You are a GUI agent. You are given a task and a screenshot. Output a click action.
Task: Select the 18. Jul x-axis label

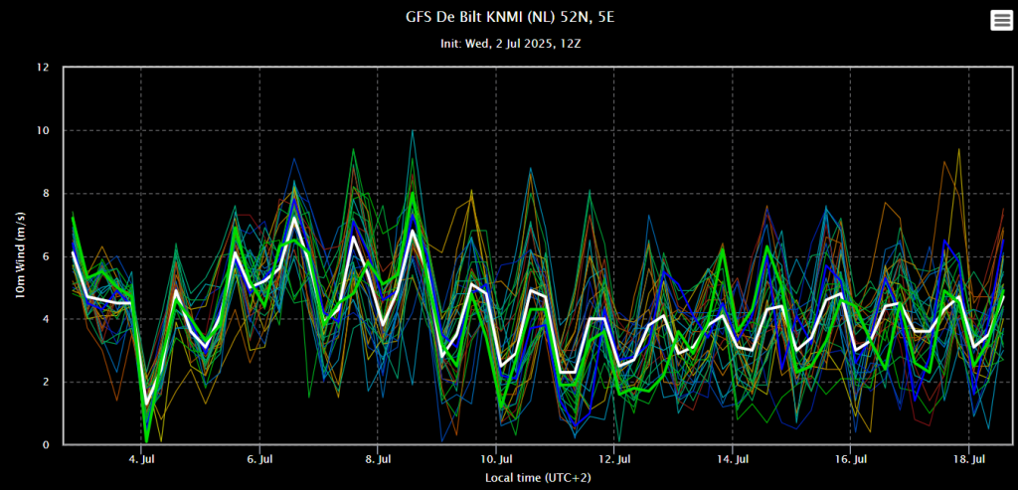tap(969, 458)
